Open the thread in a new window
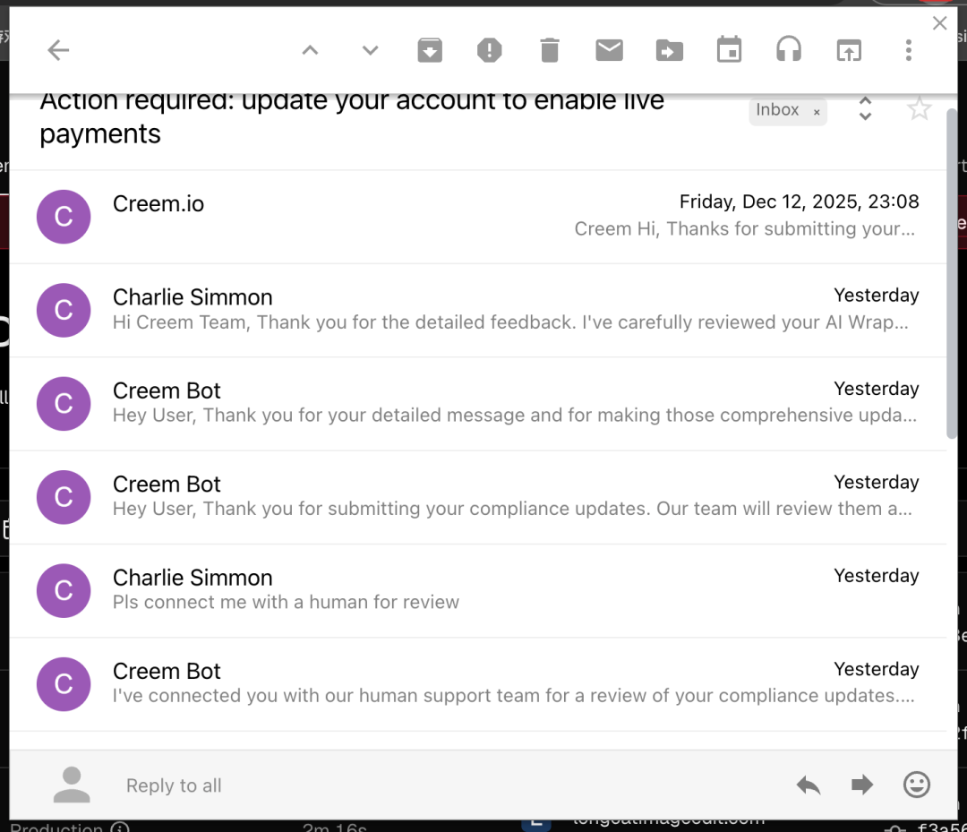Viewport: 967px width, 832px height. pyautogui.click(x=849, y=50)
